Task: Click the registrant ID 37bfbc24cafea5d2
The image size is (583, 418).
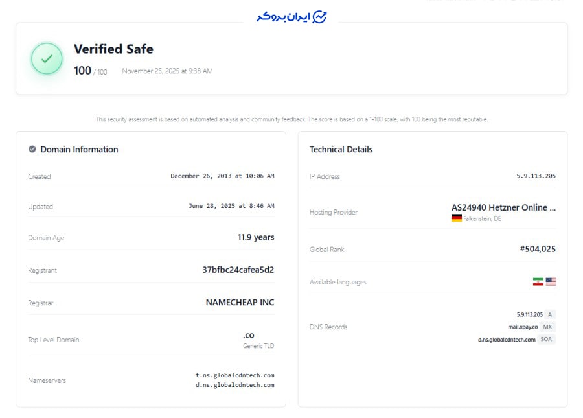Action: [x=238, y=270]
